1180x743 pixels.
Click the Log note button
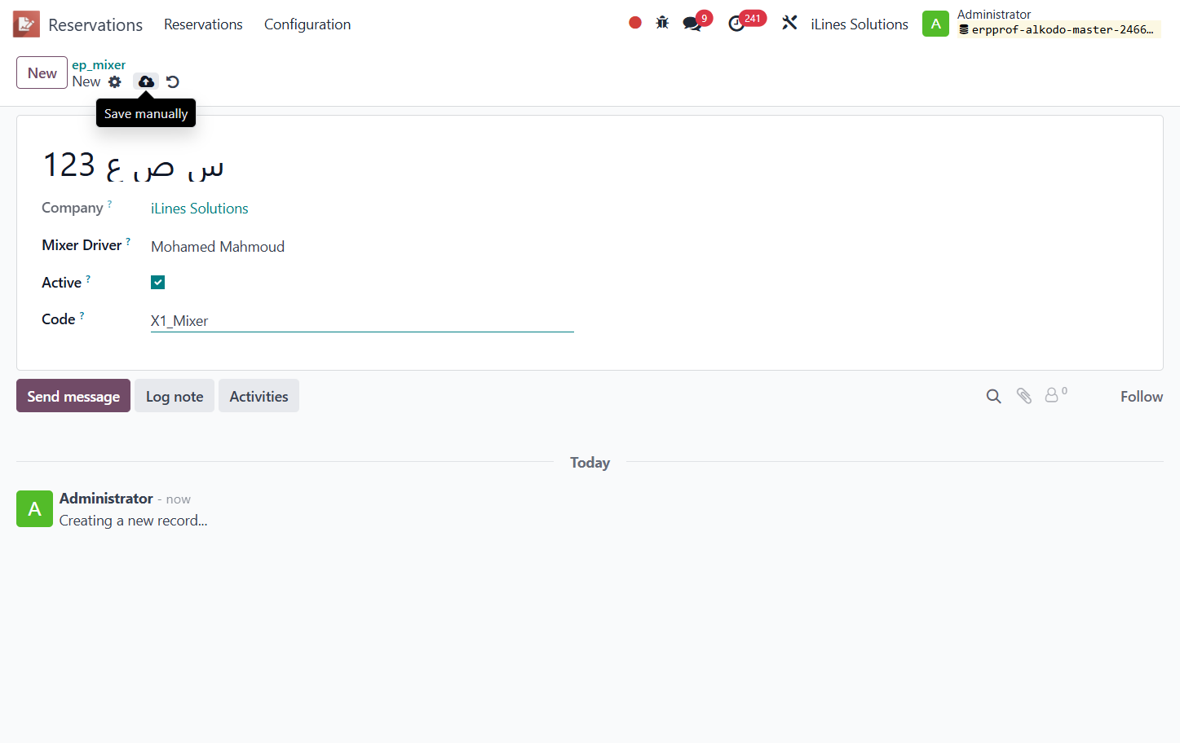(175, 396)
